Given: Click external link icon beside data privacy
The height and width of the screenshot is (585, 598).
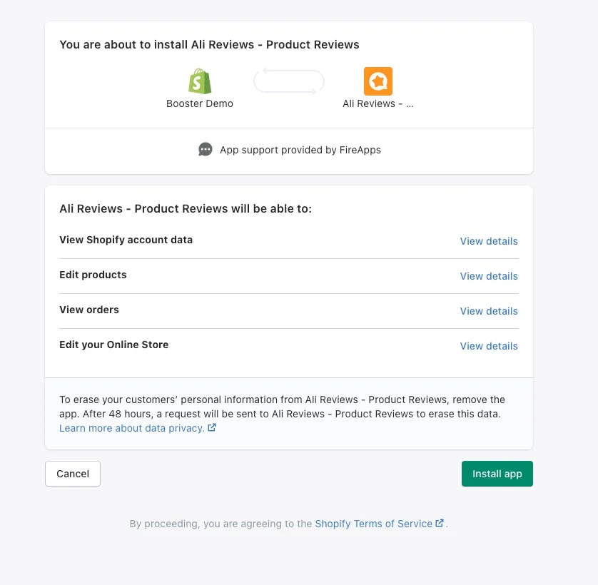Looking at the screenshot, I should coord(212,427).
